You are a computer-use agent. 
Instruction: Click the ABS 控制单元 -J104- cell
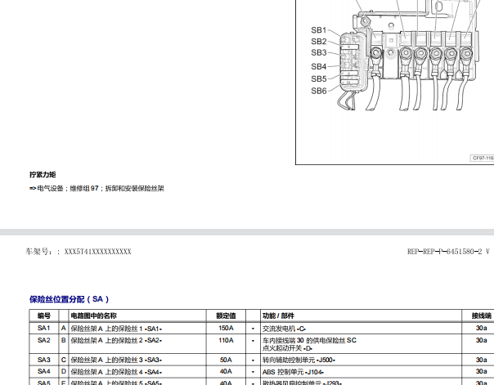click(x=361, y=372)
